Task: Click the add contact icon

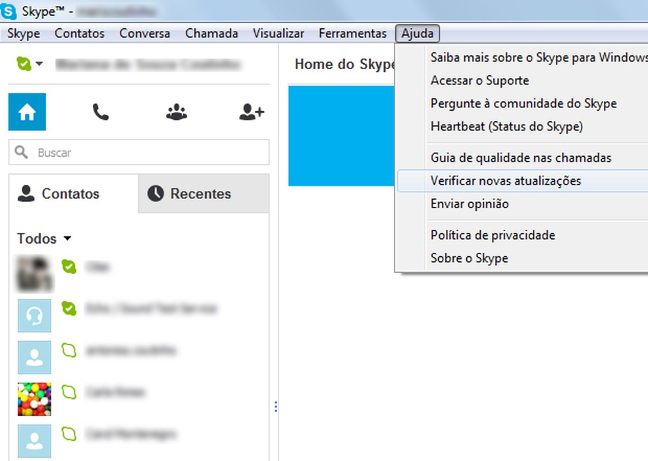Action: click(252, 112)
